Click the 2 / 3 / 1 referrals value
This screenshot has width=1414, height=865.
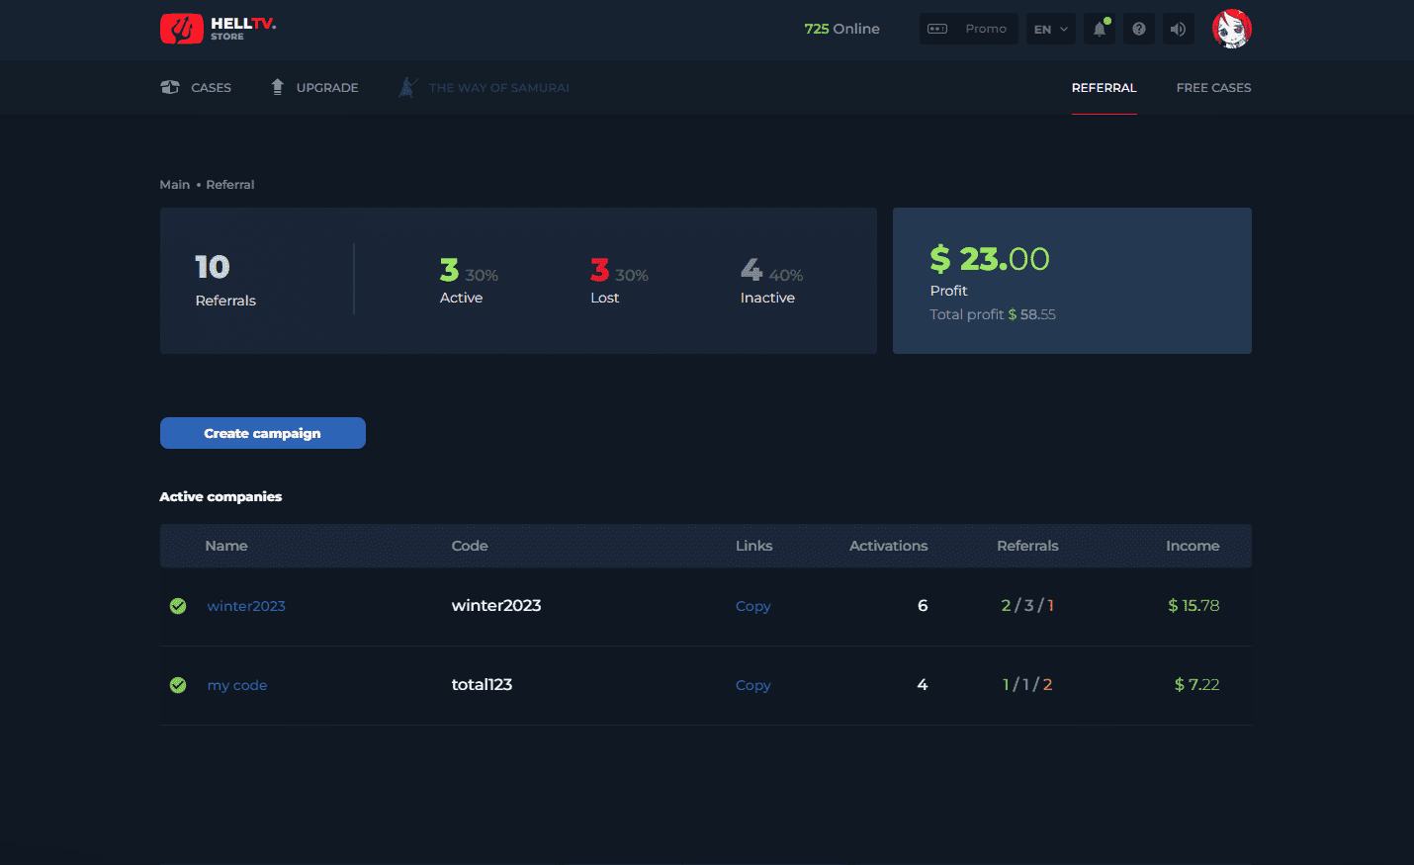(1027, 605)
